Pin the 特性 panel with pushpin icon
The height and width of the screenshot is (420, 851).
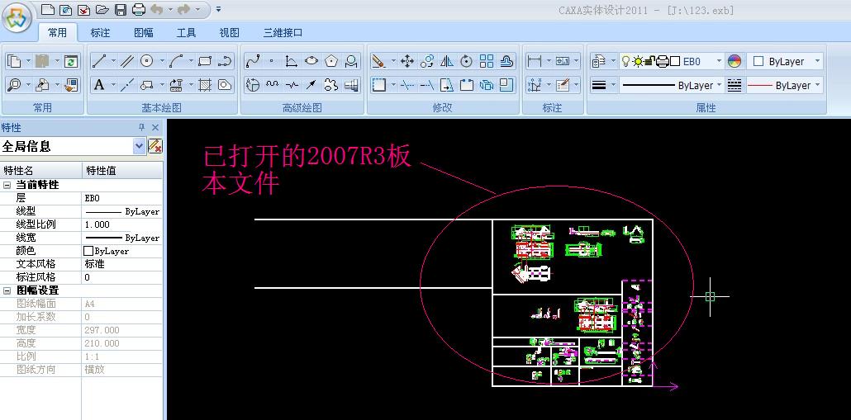click(141, 127)
